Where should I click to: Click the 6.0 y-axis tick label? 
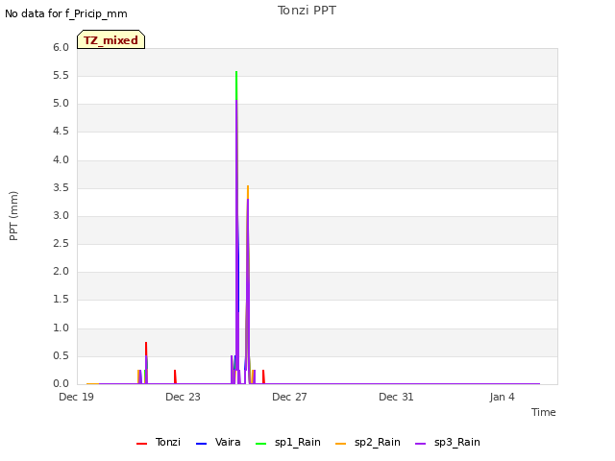point(61,48)
